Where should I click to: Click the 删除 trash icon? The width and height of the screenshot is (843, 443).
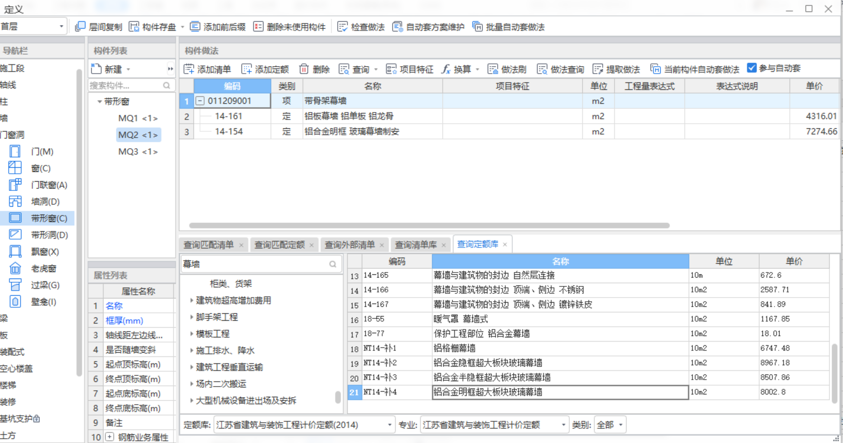point(304,69)
